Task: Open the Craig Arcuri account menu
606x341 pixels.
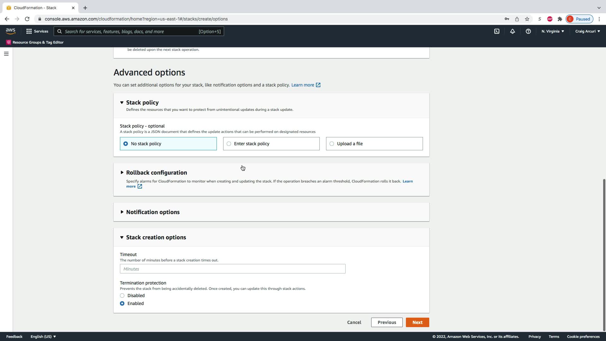Action: 587,31
